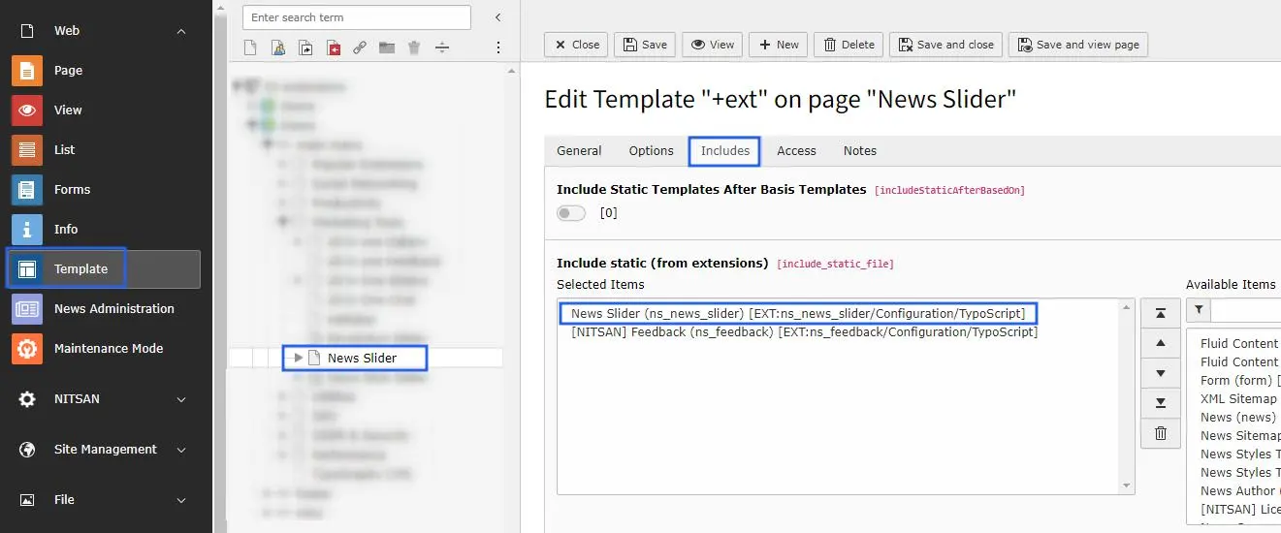Switch to the General tab
The image size is (1281, 533).
tap(579, 151)
